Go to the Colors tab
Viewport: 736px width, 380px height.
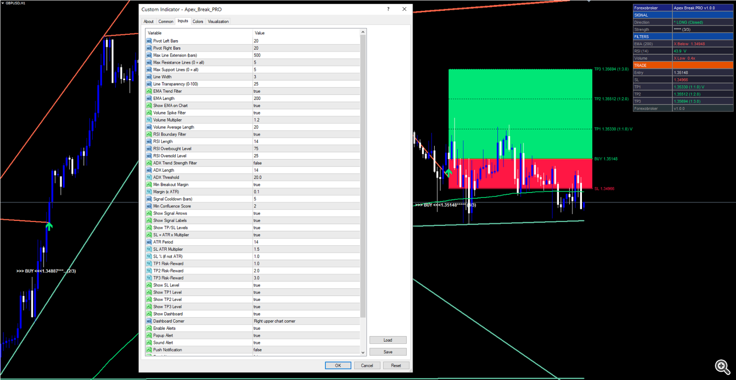[198, 22]
